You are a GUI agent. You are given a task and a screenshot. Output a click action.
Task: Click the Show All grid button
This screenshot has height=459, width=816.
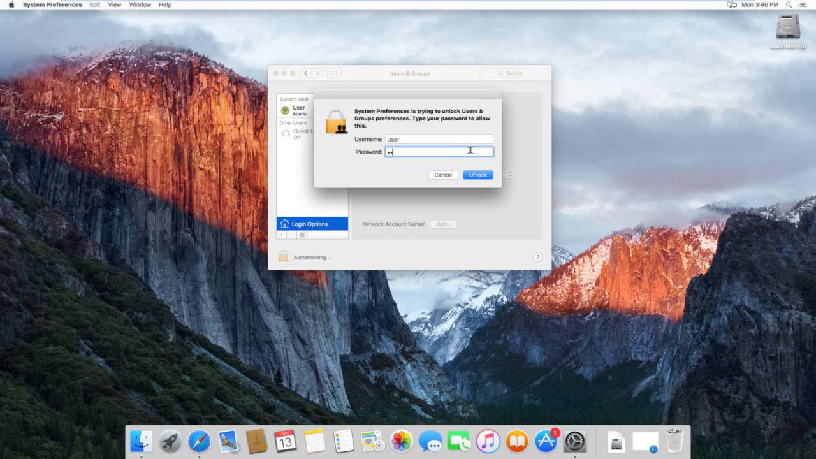[x=333, y=73]
